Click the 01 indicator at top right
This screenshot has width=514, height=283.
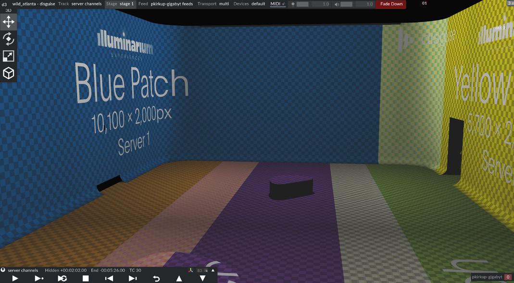[425, 3]
